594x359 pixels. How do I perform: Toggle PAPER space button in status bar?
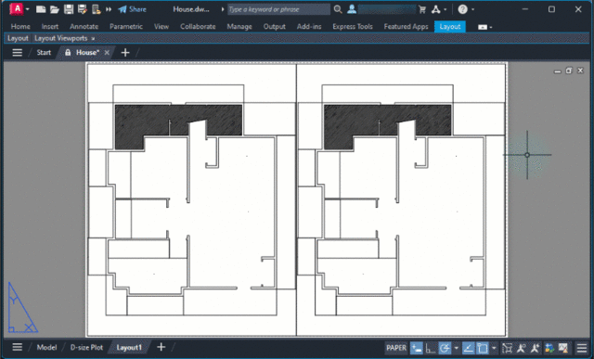[x=396, y=348]
